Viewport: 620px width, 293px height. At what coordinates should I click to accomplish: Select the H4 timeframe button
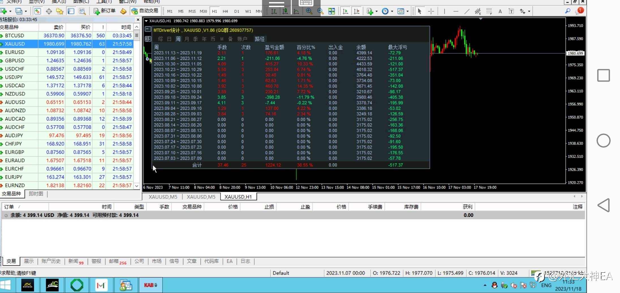[x=225, y=11]
